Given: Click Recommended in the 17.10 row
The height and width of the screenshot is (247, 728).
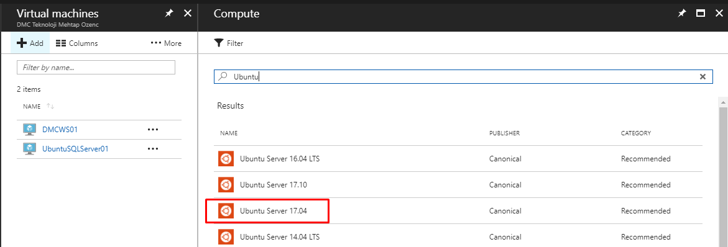Looking at the screenshot, I should tap(646, 185).
